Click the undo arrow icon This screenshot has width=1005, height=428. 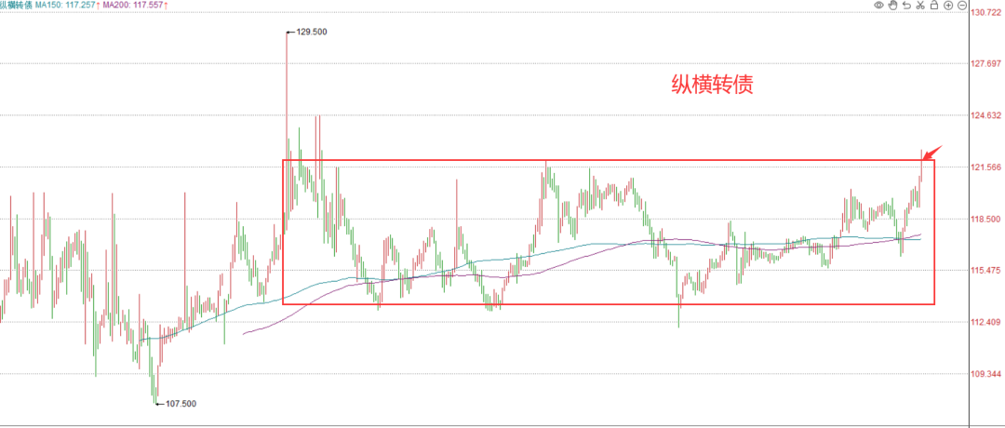[906, 6]
